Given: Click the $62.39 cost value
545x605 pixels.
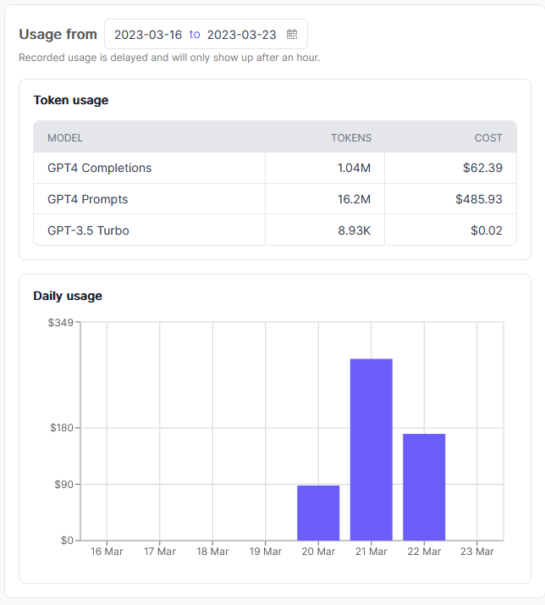Looking at the screenshot, I should [482, 168].
